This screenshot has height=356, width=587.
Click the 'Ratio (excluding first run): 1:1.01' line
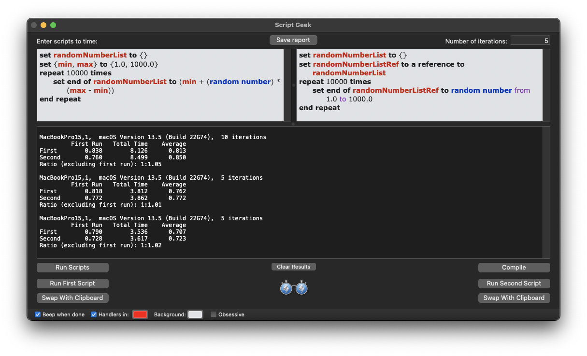pyautogui.click(x=100, y=205)
